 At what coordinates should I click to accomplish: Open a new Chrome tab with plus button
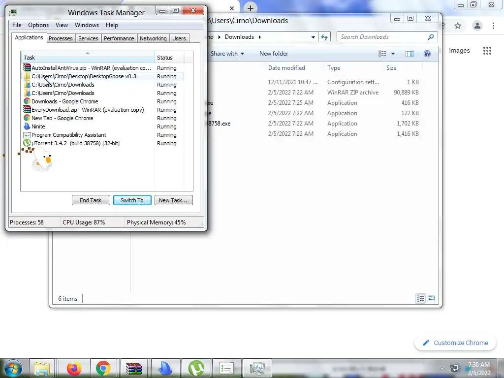(251, 8)
